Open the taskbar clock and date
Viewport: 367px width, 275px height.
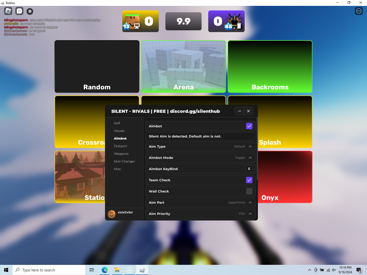click(345, 270)
